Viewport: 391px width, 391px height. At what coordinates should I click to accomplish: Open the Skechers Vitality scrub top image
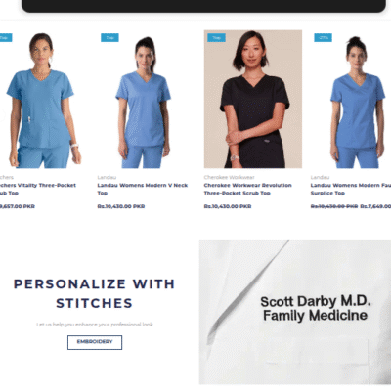pos(40,100)
